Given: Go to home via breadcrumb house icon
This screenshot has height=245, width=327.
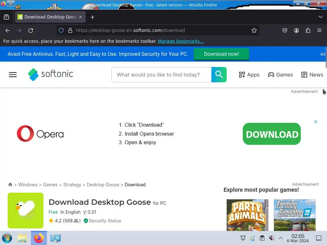Looking at the screenshot, I should (10, 185).
